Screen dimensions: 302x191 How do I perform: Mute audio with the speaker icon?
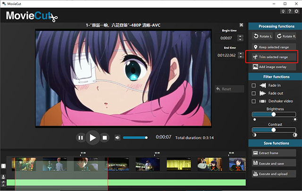pos(117,138)
